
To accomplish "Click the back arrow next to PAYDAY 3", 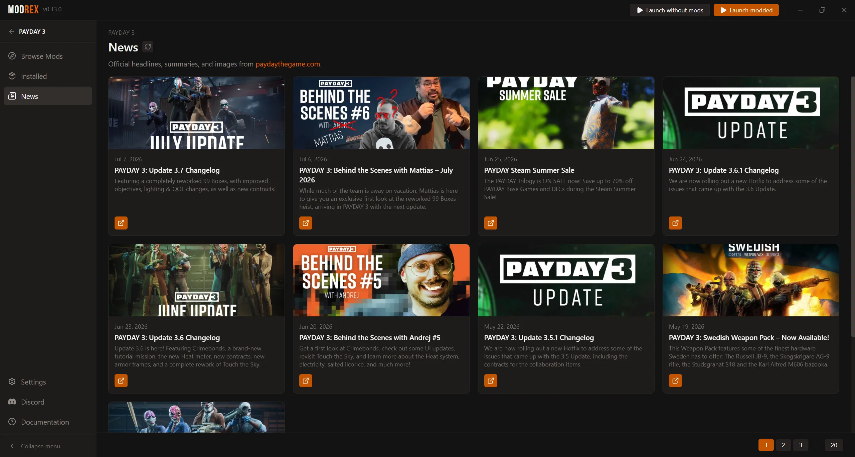I will (11, 31).
